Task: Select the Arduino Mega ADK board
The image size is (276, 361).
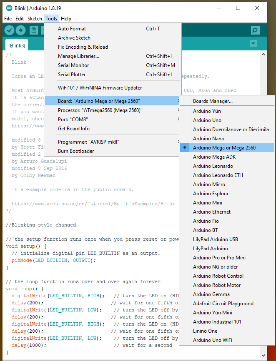Action: pos(227,157)
